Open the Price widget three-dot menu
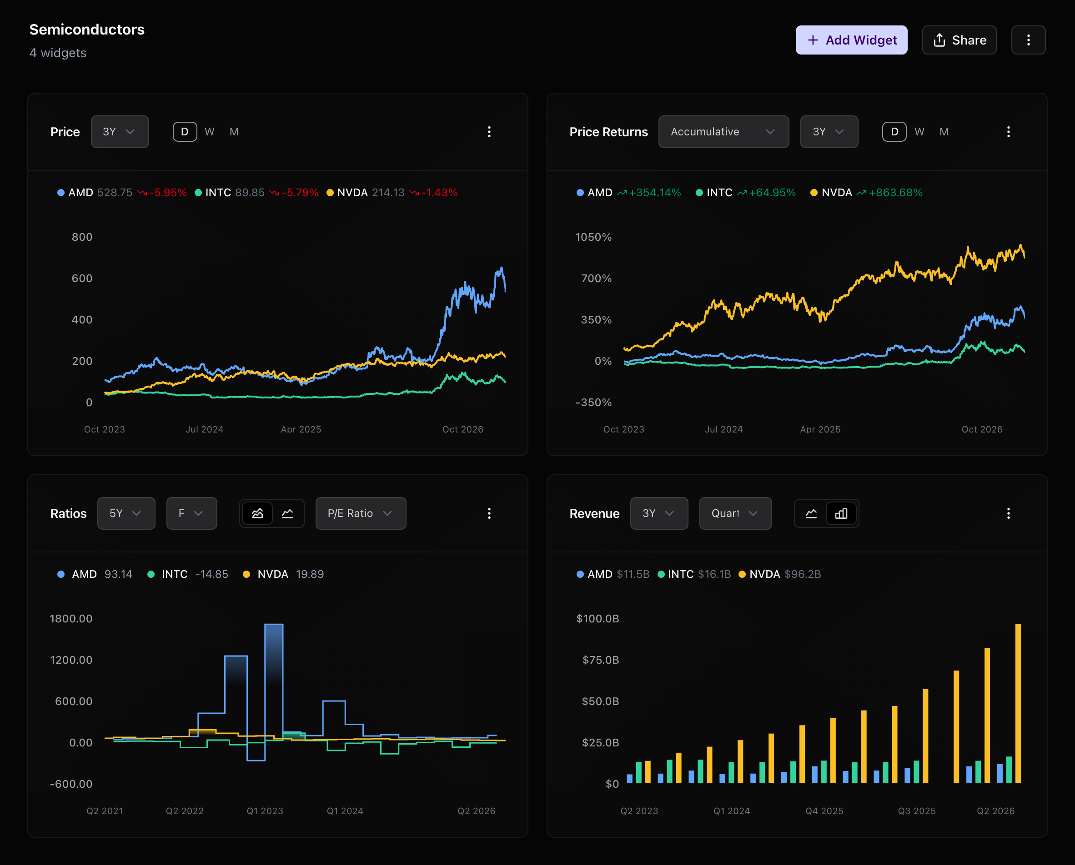This screenshot has width=1075, height=865. (x=489, y=132)
